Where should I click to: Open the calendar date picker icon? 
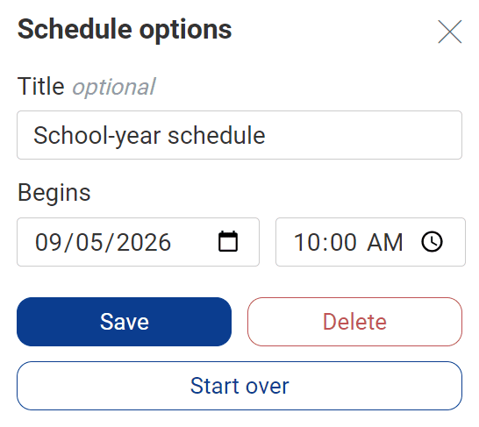point(228,241)
